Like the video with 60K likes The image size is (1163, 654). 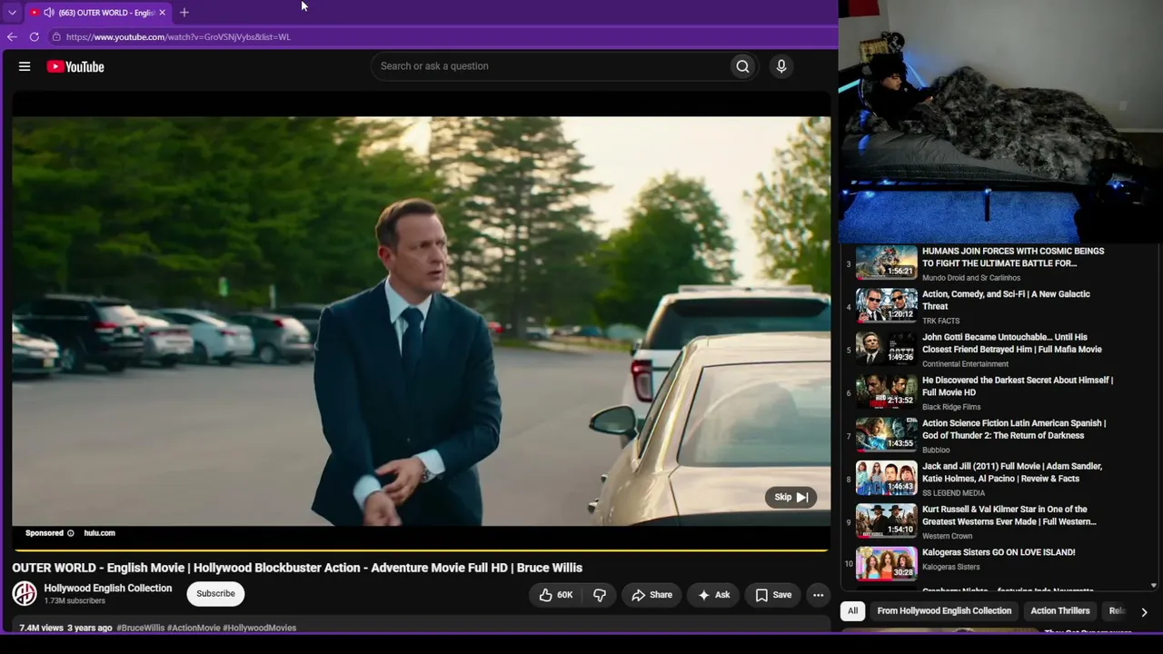(x=555, y=595)
